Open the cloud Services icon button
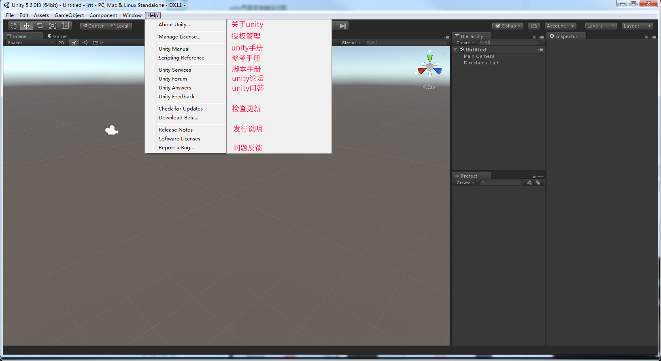This screenshot has height=361, width=661. pyautogui.click(x=534, y=26)
